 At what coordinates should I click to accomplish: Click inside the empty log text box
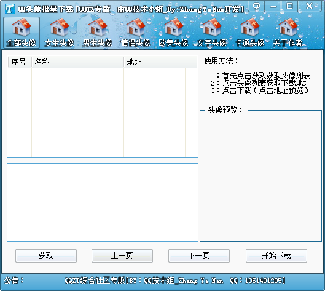[103, 202]
